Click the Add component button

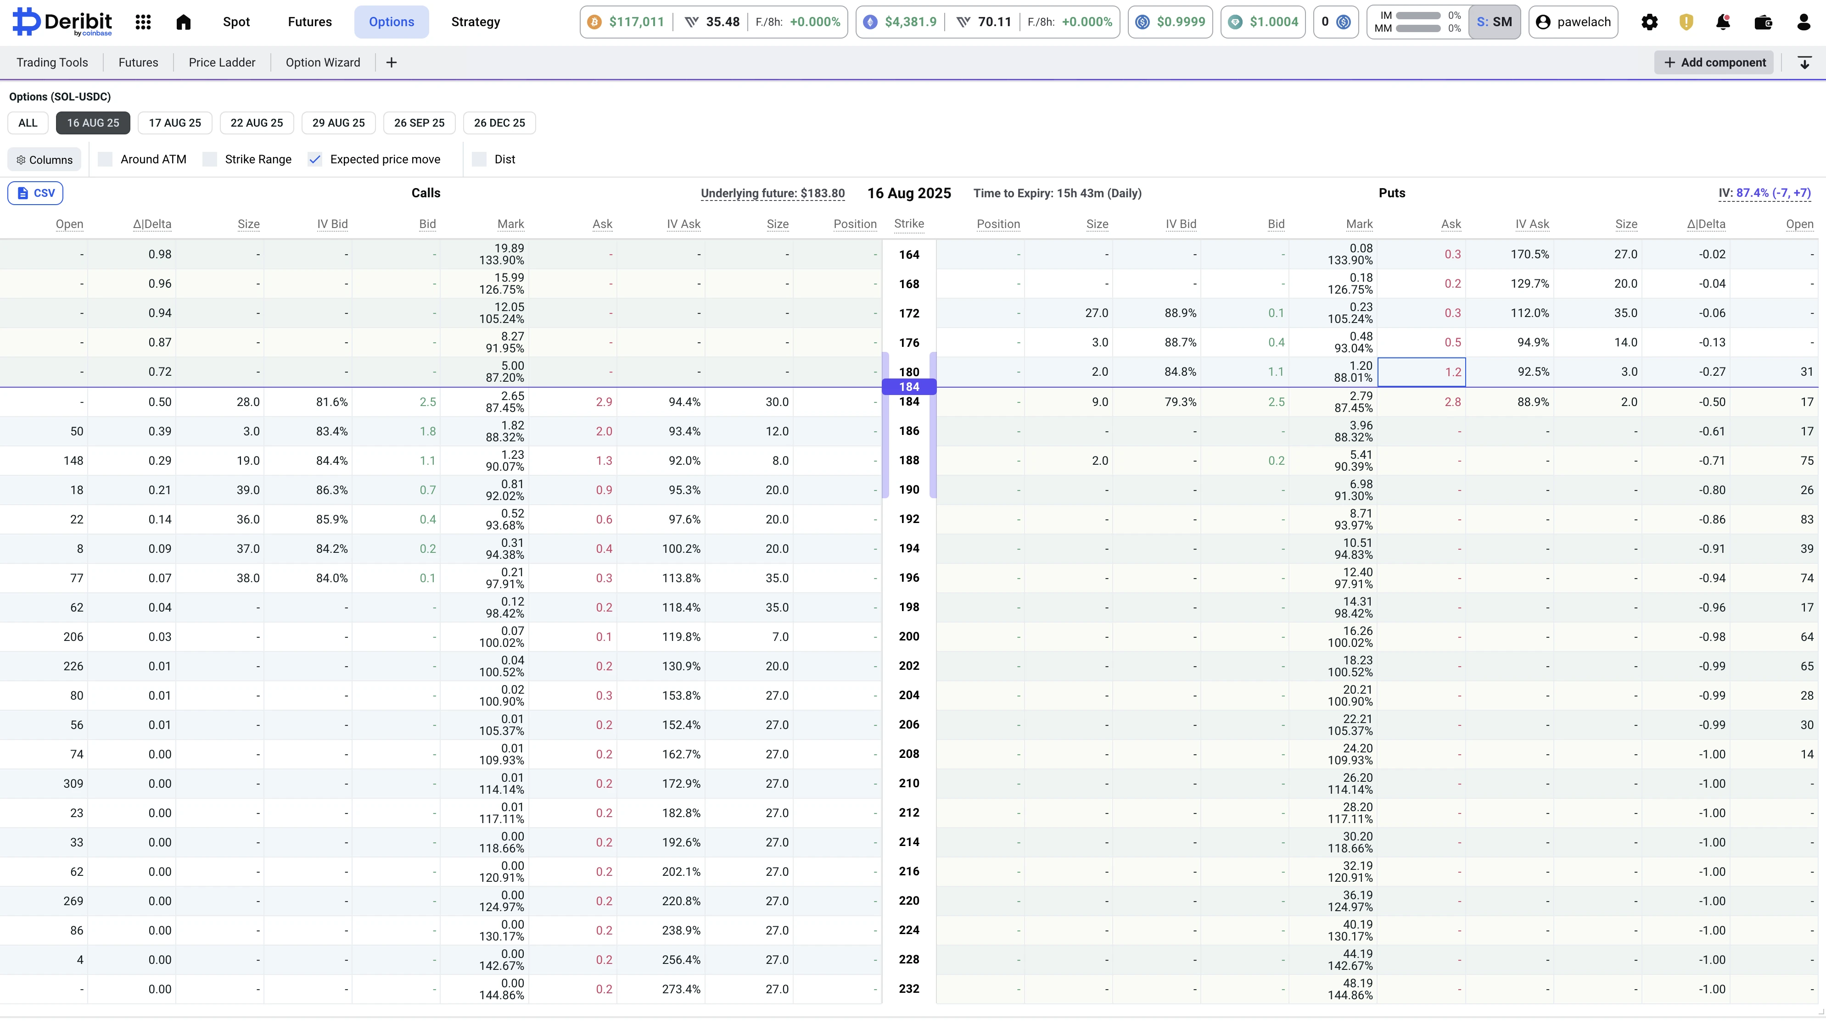click(1714, 63)
